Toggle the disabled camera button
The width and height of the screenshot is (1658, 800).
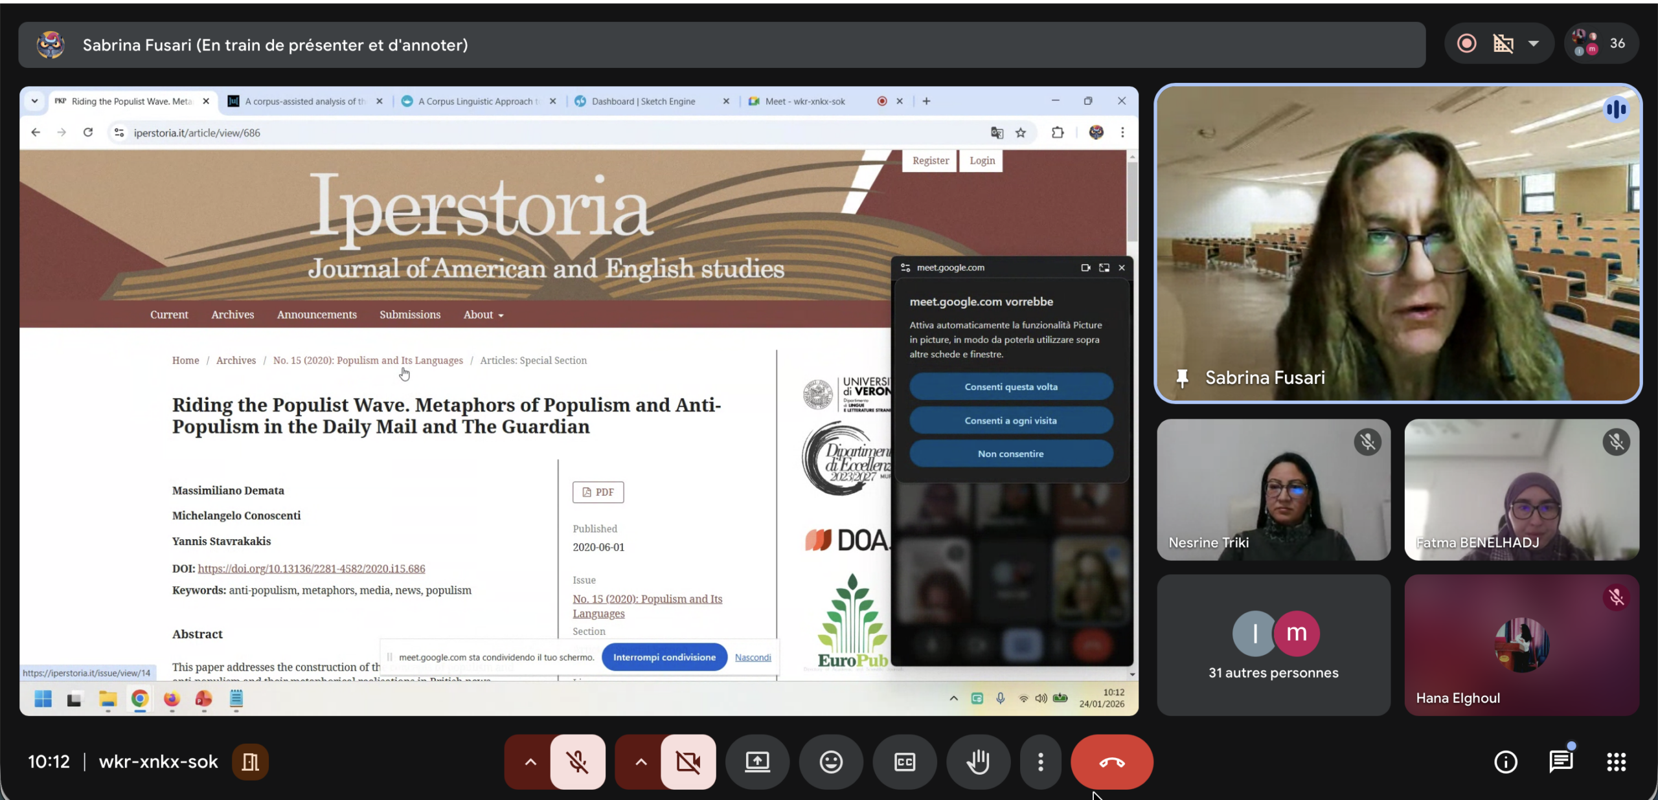point(688,762)
